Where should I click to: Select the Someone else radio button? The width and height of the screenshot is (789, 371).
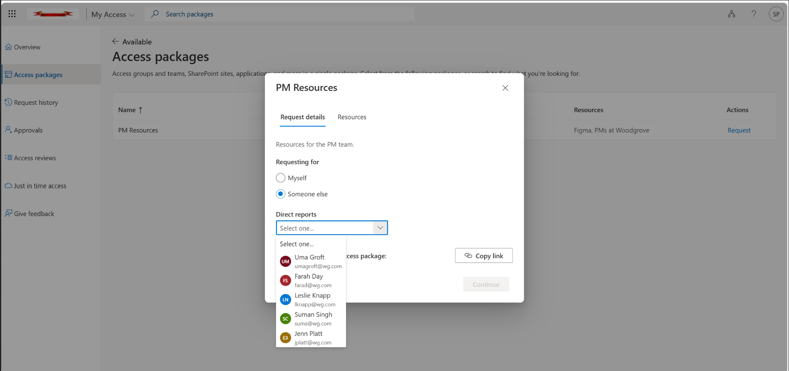click(281, 194)
